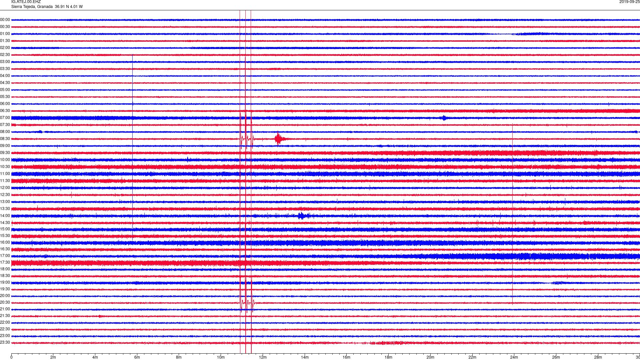This screenshot has height=360, width=640.
Task: Select the 16:00 time row label
Action: pyautogui.click(x=5, y=243)
